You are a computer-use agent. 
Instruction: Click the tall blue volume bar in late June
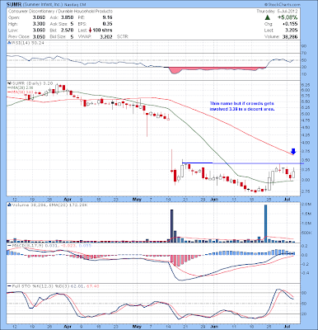[265, 224]
